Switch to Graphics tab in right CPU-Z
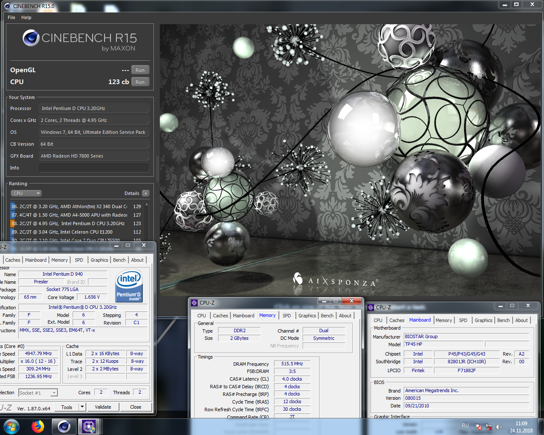Screen dimensions: 544x435 click(x=484, y=320)
